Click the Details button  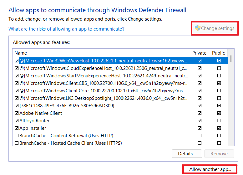point(187,153)
